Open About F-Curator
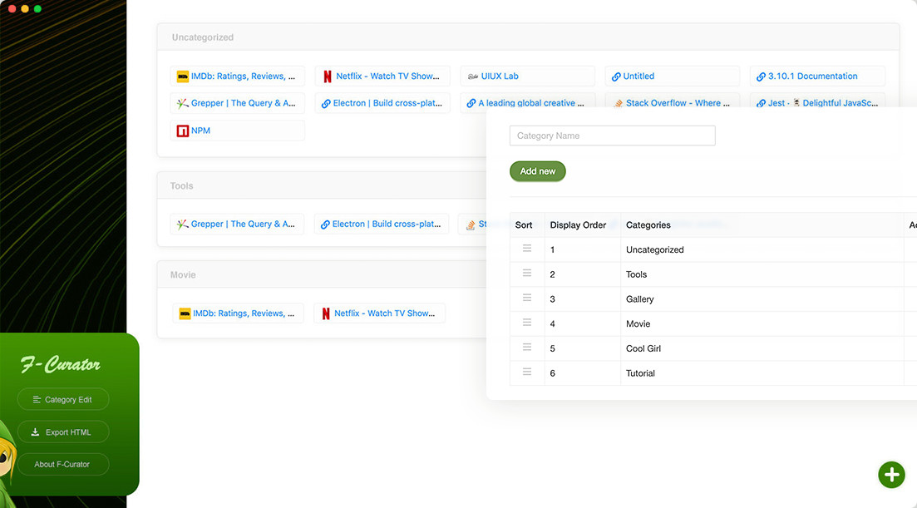This screenshot has width=917, height=508. [x=63, y=464]
